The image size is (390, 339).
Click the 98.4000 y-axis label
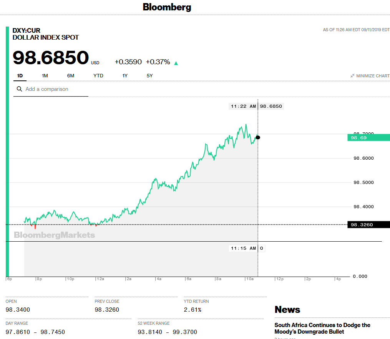[363, 207]
